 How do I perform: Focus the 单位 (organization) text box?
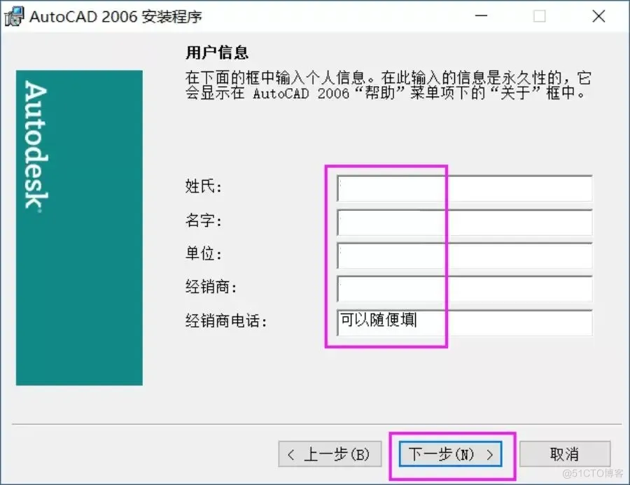click(x=465, y=255)
